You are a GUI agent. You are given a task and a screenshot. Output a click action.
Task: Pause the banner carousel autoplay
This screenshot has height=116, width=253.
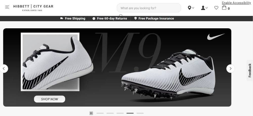coord(91,113)
